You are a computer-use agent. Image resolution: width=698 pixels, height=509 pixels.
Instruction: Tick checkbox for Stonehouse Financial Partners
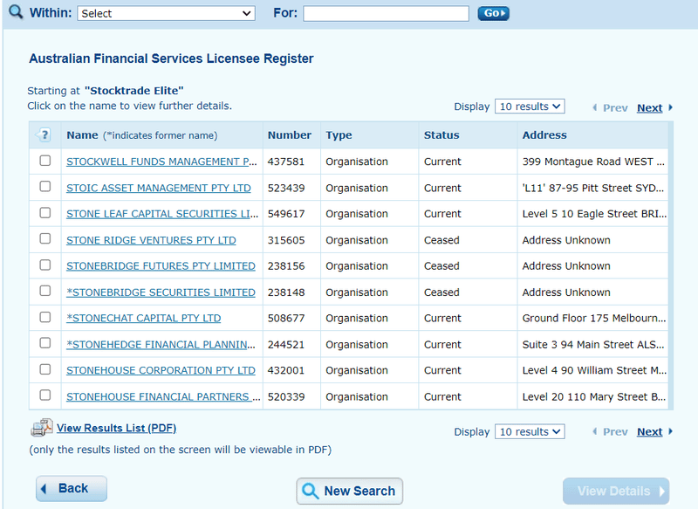(45, 395)
